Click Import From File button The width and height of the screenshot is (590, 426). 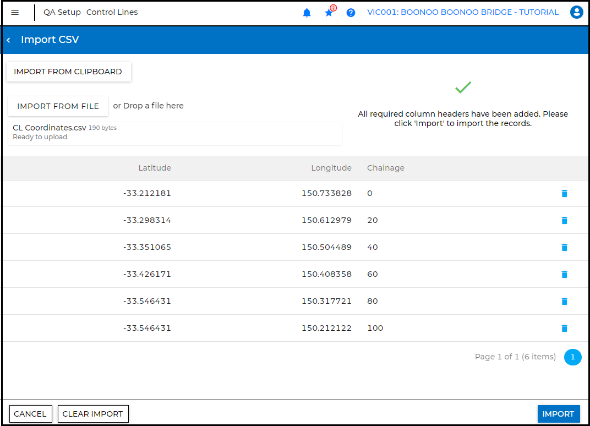[58, 106]
